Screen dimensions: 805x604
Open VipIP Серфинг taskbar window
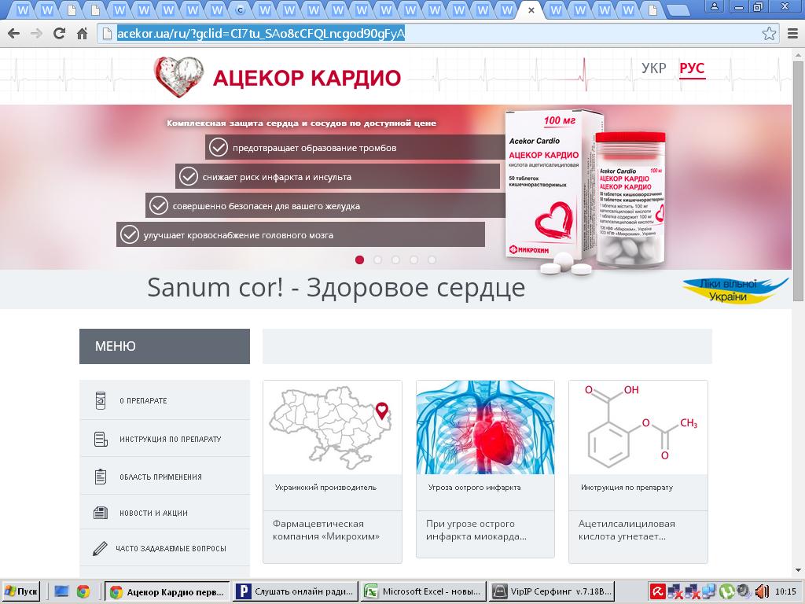pyautogui.click(x=551, y=591)
